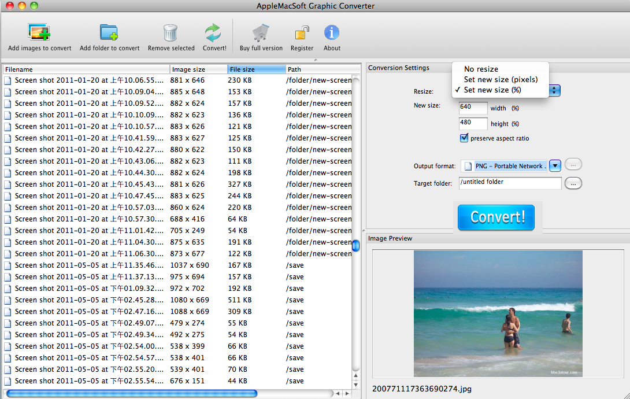
Task: Select row Screen shot 2011-01-20 at 上午10.09.04
Action: [x=177, y=92]
